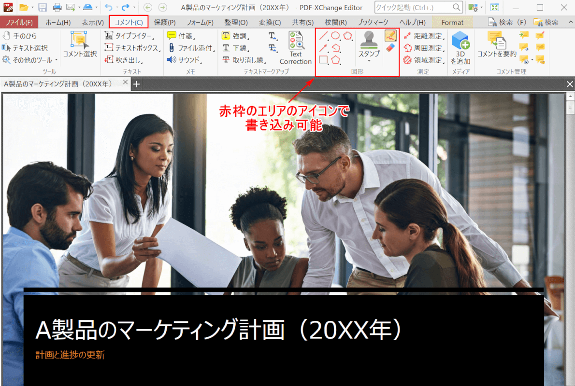Add a new document tab with plus
Viewport: 575px width, 386px height.
coord(136,84)
